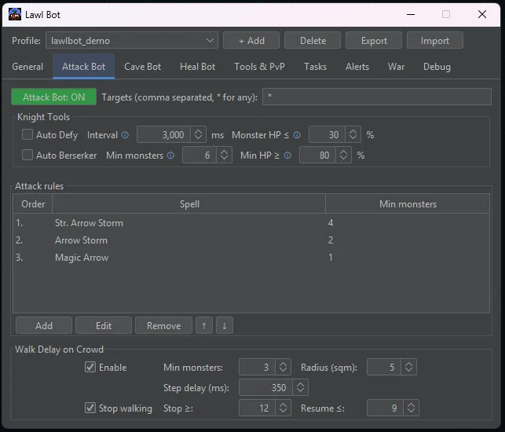Click the Order column header
This screenshot has width=505, height=432.
[33, 204]
